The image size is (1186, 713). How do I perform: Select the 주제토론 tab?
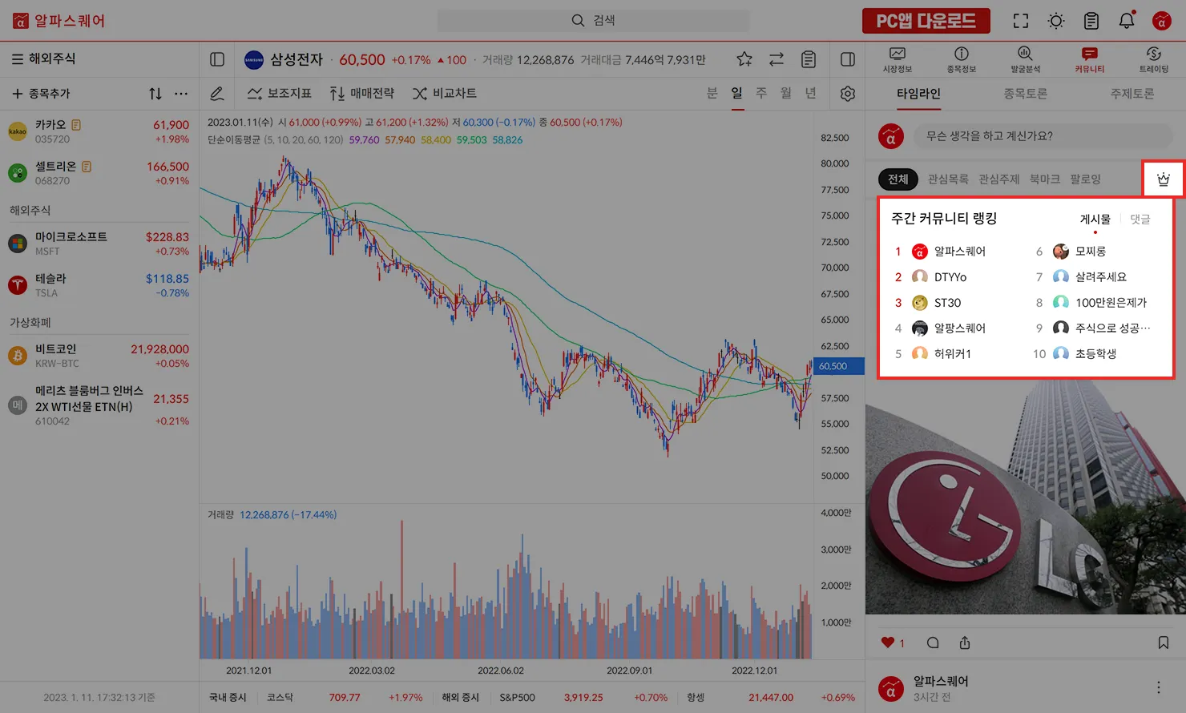tap(1132, 94)
